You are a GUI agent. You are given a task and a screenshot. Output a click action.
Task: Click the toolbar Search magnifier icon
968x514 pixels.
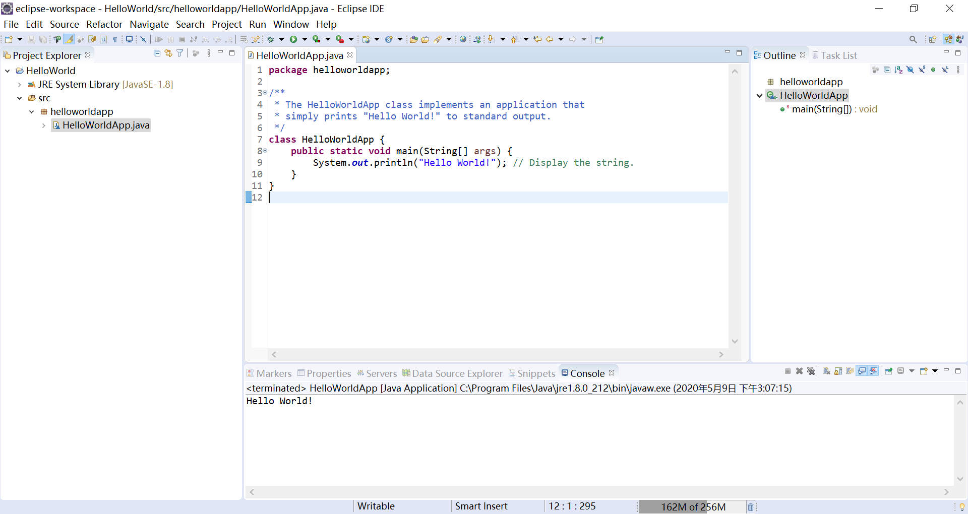click(913, 39)
